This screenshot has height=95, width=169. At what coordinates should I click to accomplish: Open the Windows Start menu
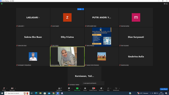[x=2, y=93]
